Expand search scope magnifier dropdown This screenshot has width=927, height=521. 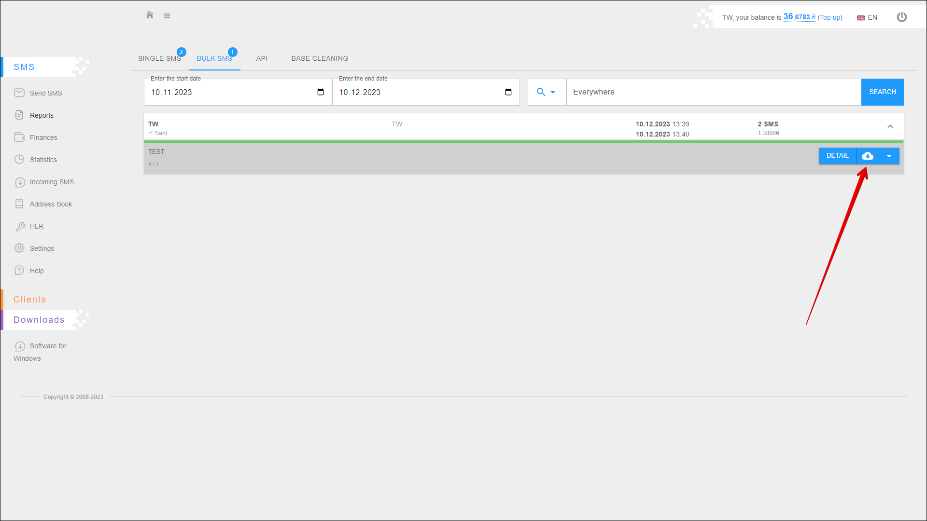(546, 92)
